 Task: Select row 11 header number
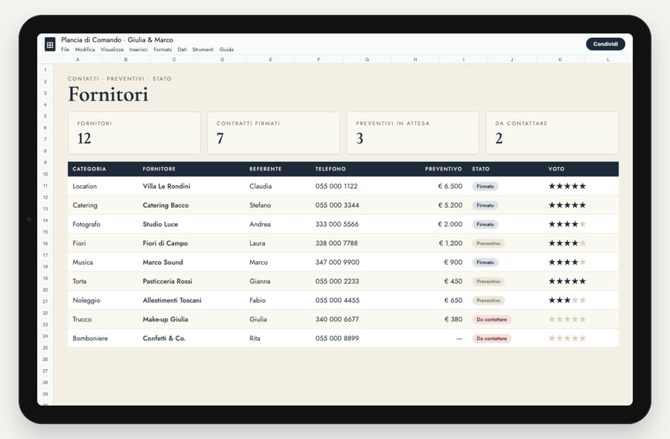click(45, 186)
